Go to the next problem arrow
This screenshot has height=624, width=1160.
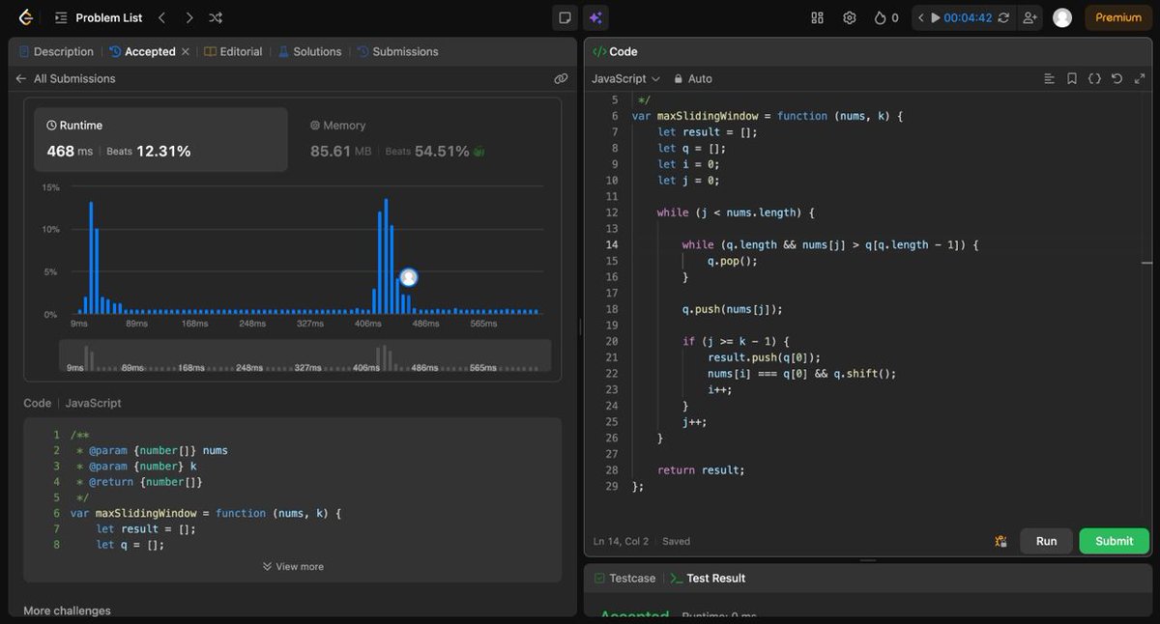click(188, 17)
